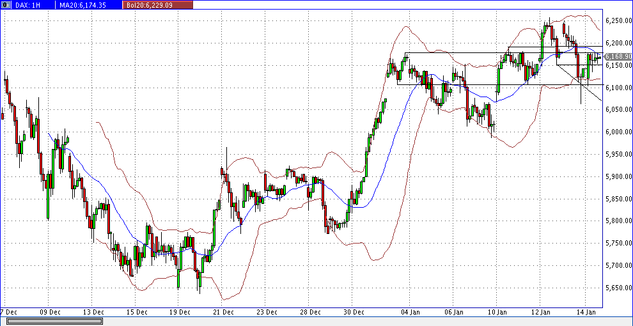Click the 6,000.00 price axis label

click(x=618, y=132)
